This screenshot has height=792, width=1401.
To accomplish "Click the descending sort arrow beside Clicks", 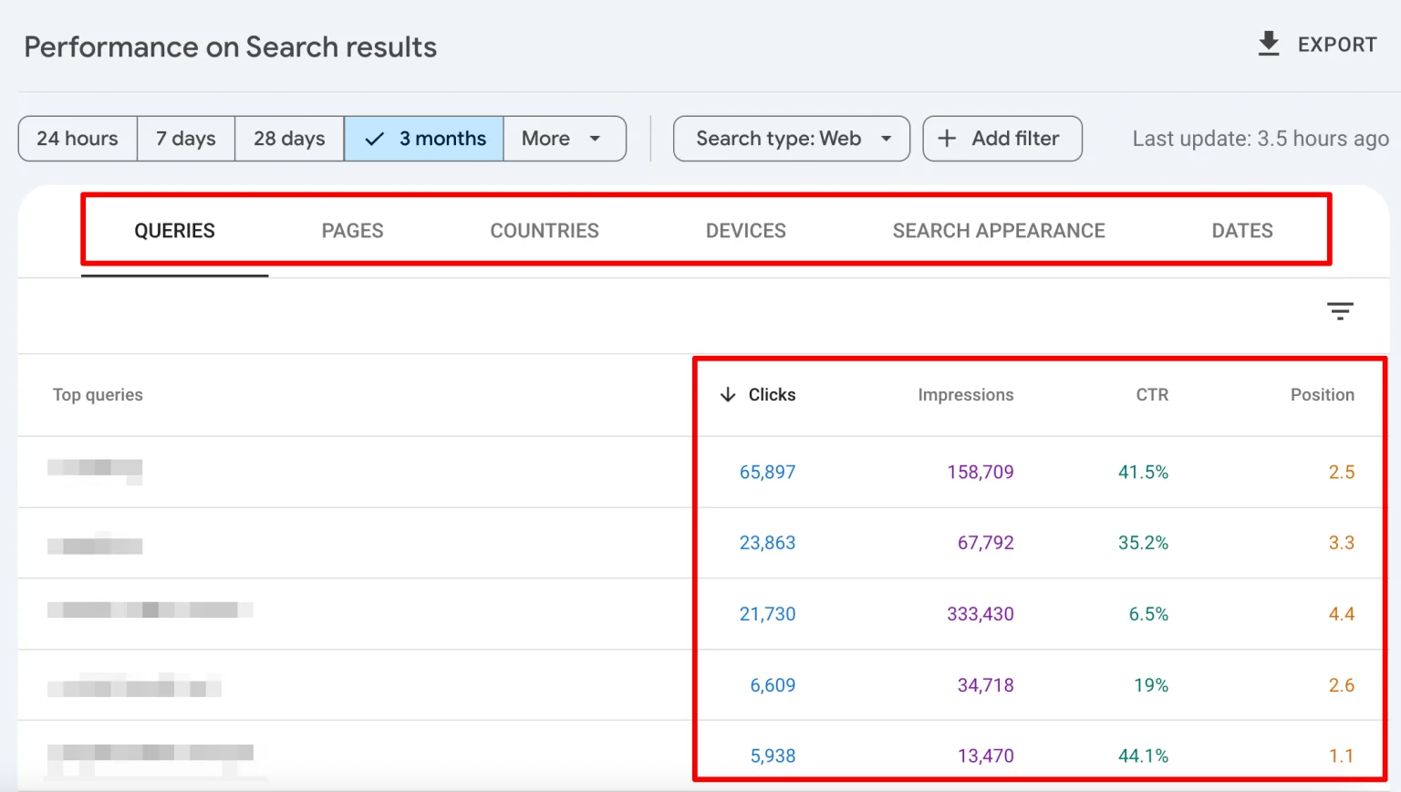I will [x=727, y=394].
